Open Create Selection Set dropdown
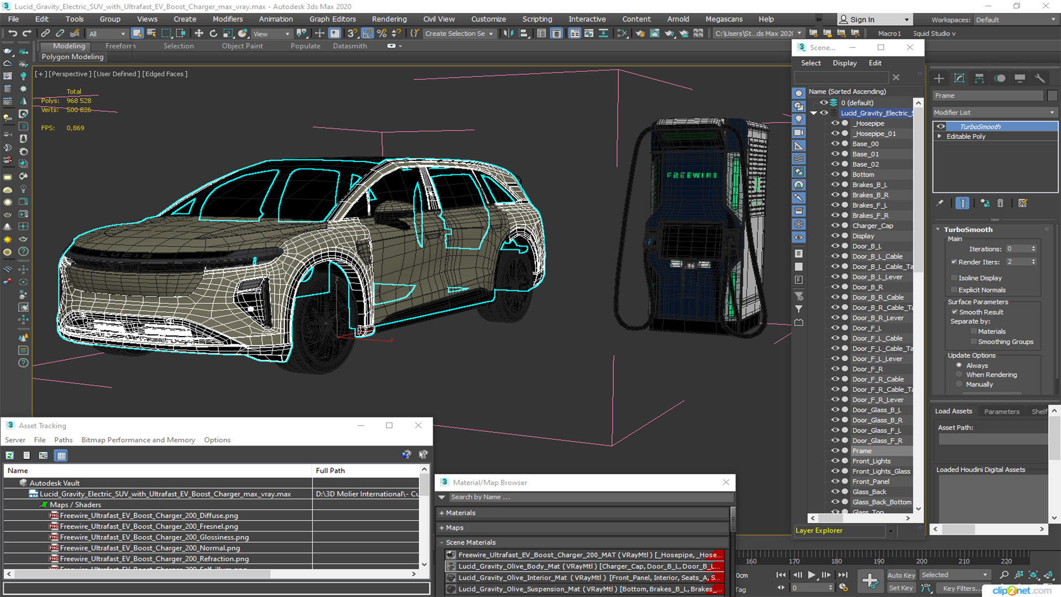 [459, 34]
